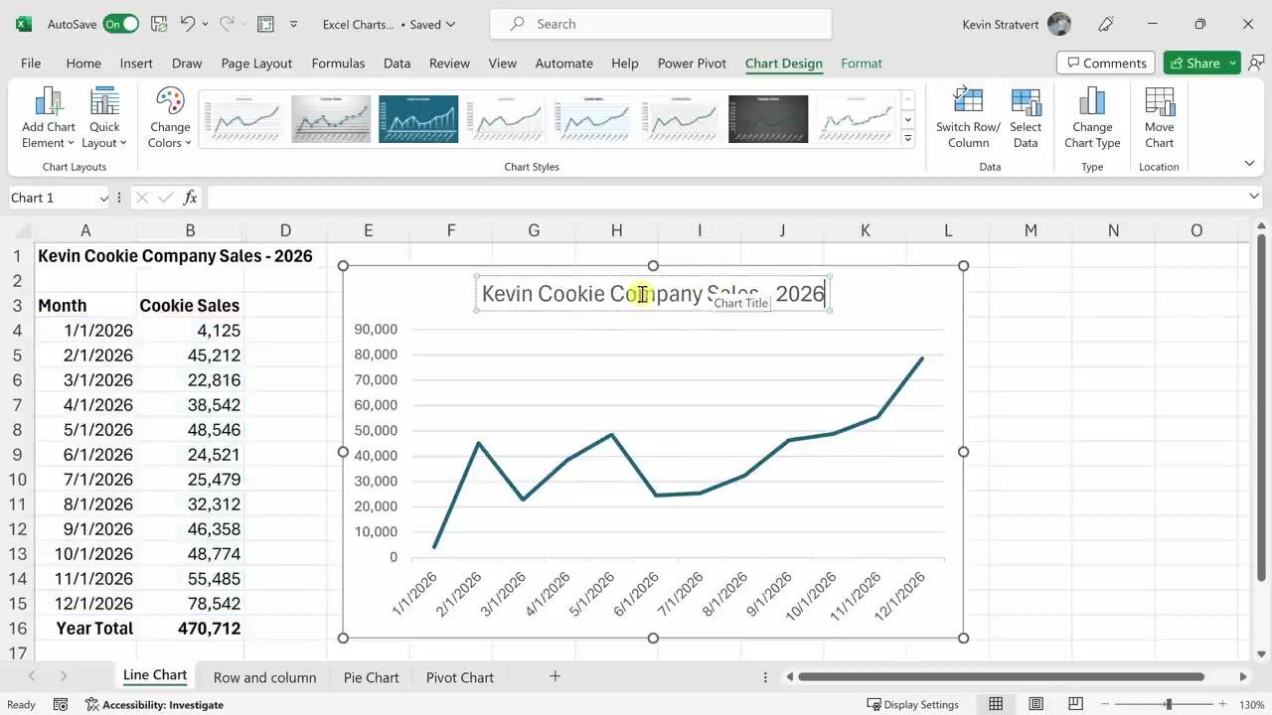Click the Insert Function fx icon
Image resolution: width=1272 pixels, height=715 pixels.
(190, 198)
